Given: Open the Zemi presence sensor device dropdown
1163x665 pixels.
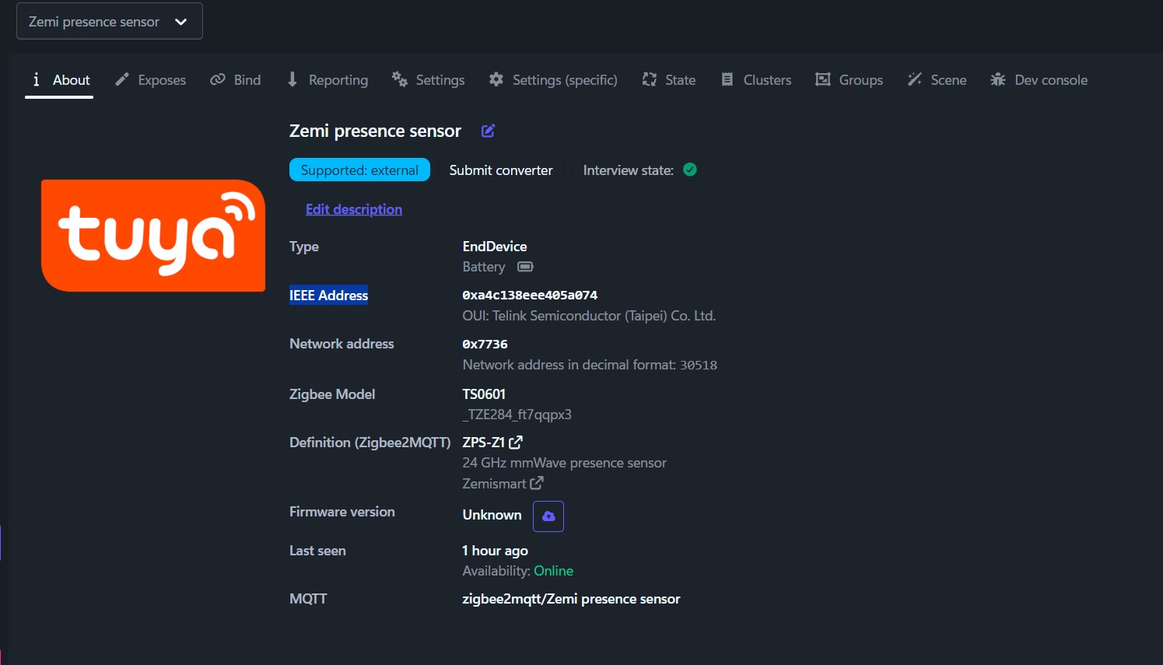Looking at the screenshot, I should 109,21.
